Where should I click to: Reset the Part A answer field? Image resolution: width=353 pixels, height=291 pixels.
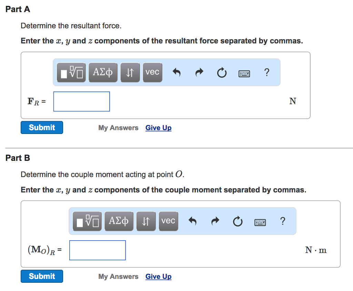[x=222, y=72]
